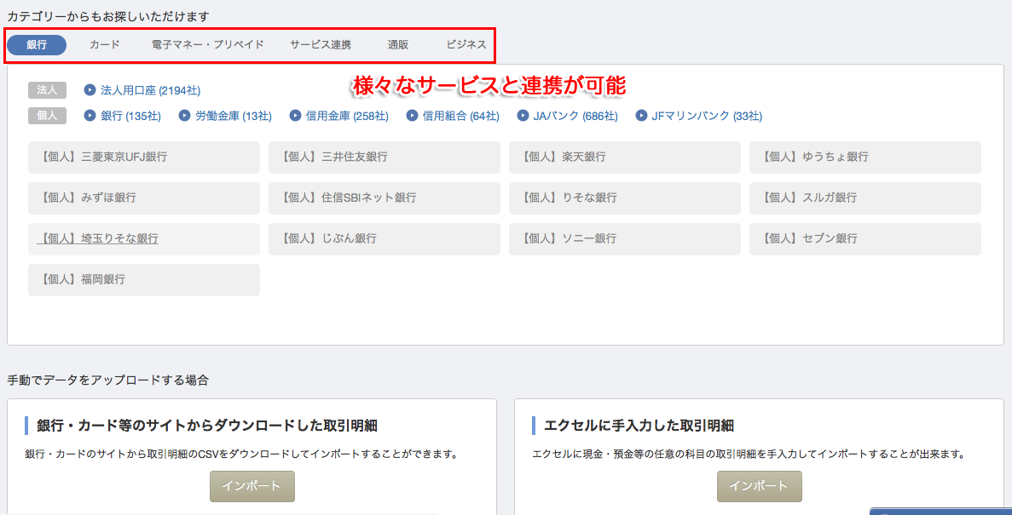Choose 【個人】三井住友銀行
1012x515 pixels.
pos(385,157)
